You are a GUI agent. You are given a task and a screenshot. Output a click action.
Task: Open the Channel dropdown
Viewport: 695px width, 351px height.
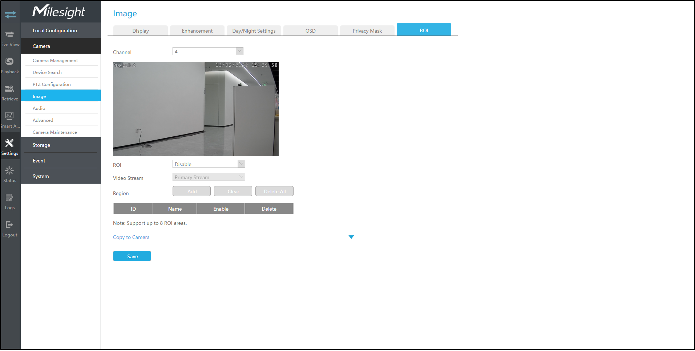(x=208, y=51)
